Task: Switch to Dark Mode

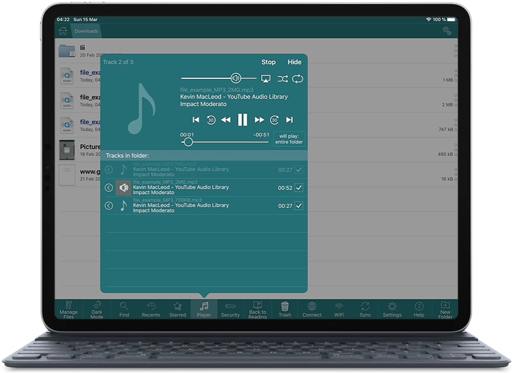Action: click(97, 309)
